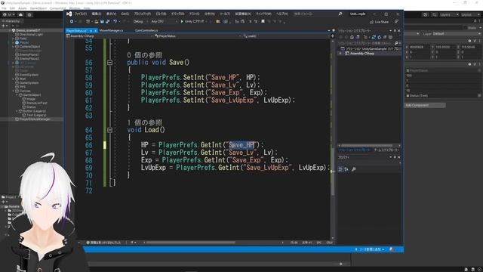Click the Hierarchy plus add icon
The width and height of the screenshot is (483, 272).
pos(3,26)
